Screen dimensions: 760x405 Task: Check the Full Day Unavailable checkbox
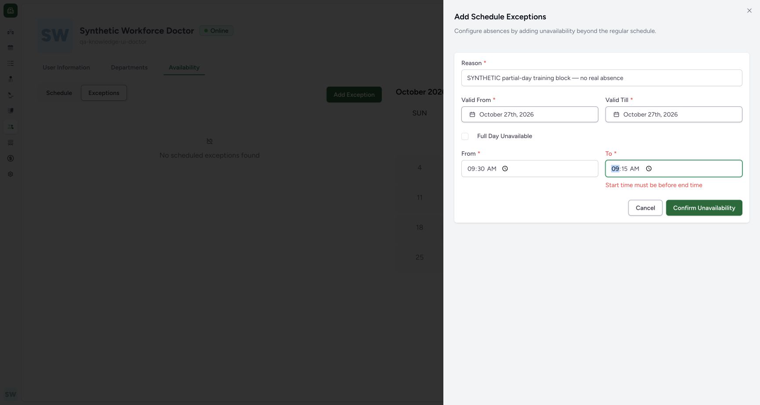pos(465,136)
